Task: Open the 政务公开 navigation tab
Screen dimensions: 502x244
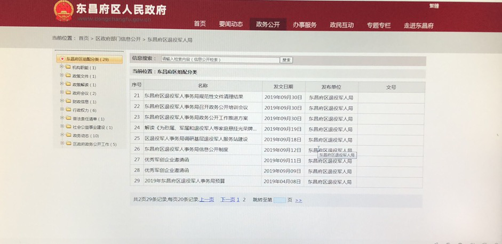Action: tap(268, 25)
